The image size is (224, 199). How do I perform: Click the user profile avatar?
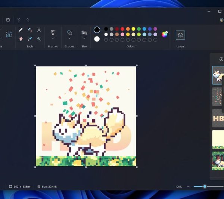click(221, 20)
